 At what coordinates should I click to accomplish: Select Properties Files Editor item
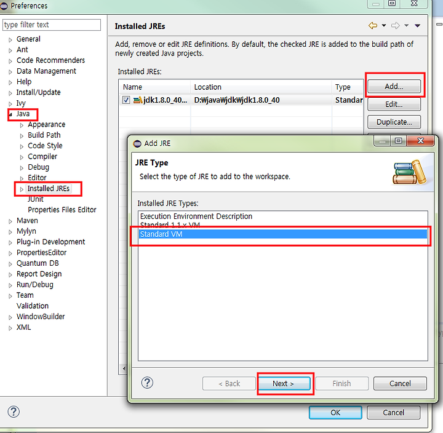point(62,210)
